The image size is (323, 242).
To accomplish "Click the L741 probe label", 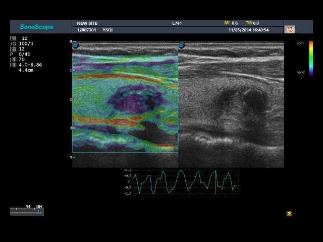I will [x=178, y=23].
